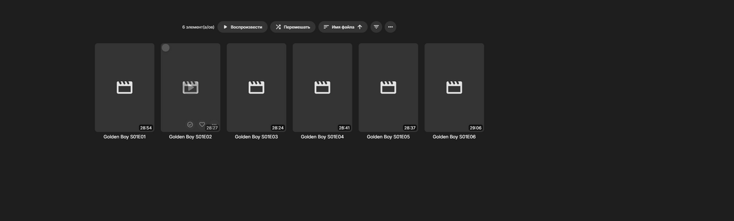Favorite Golden Boy S01E02 with heart icon

point(202,125)
